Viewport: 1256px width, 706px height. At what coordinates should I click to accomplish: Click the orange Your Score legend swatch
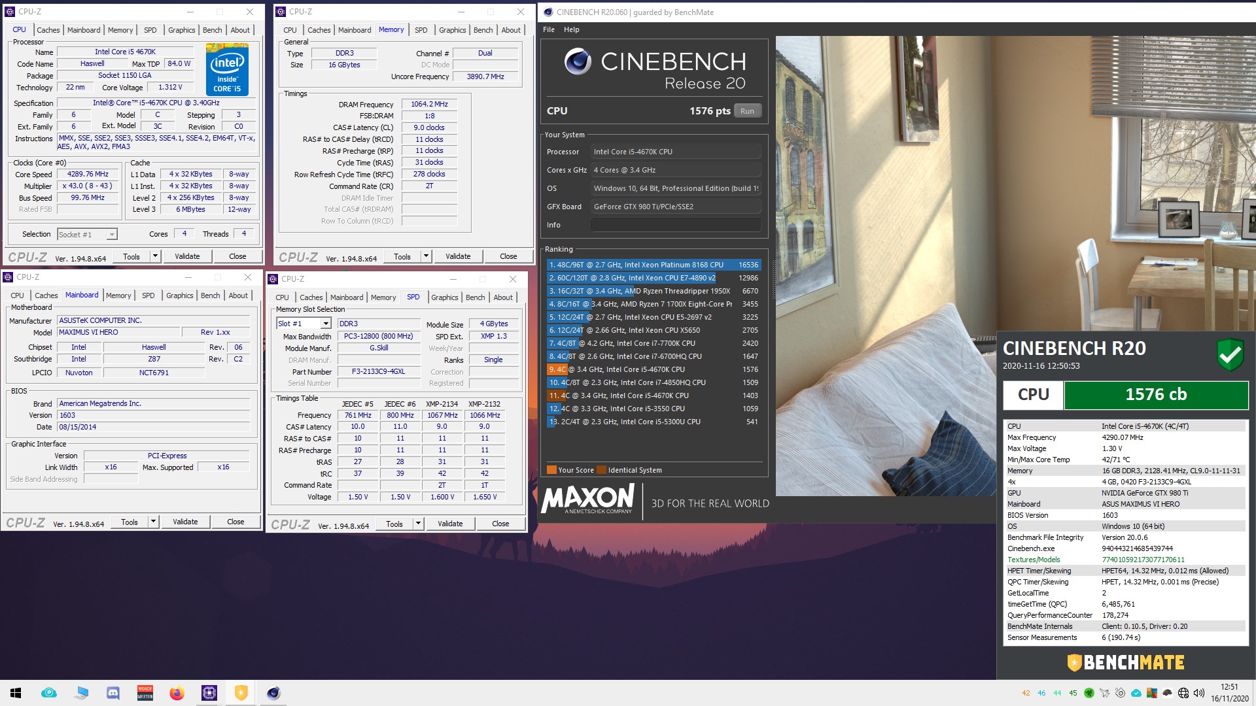[x=551, y=470]
